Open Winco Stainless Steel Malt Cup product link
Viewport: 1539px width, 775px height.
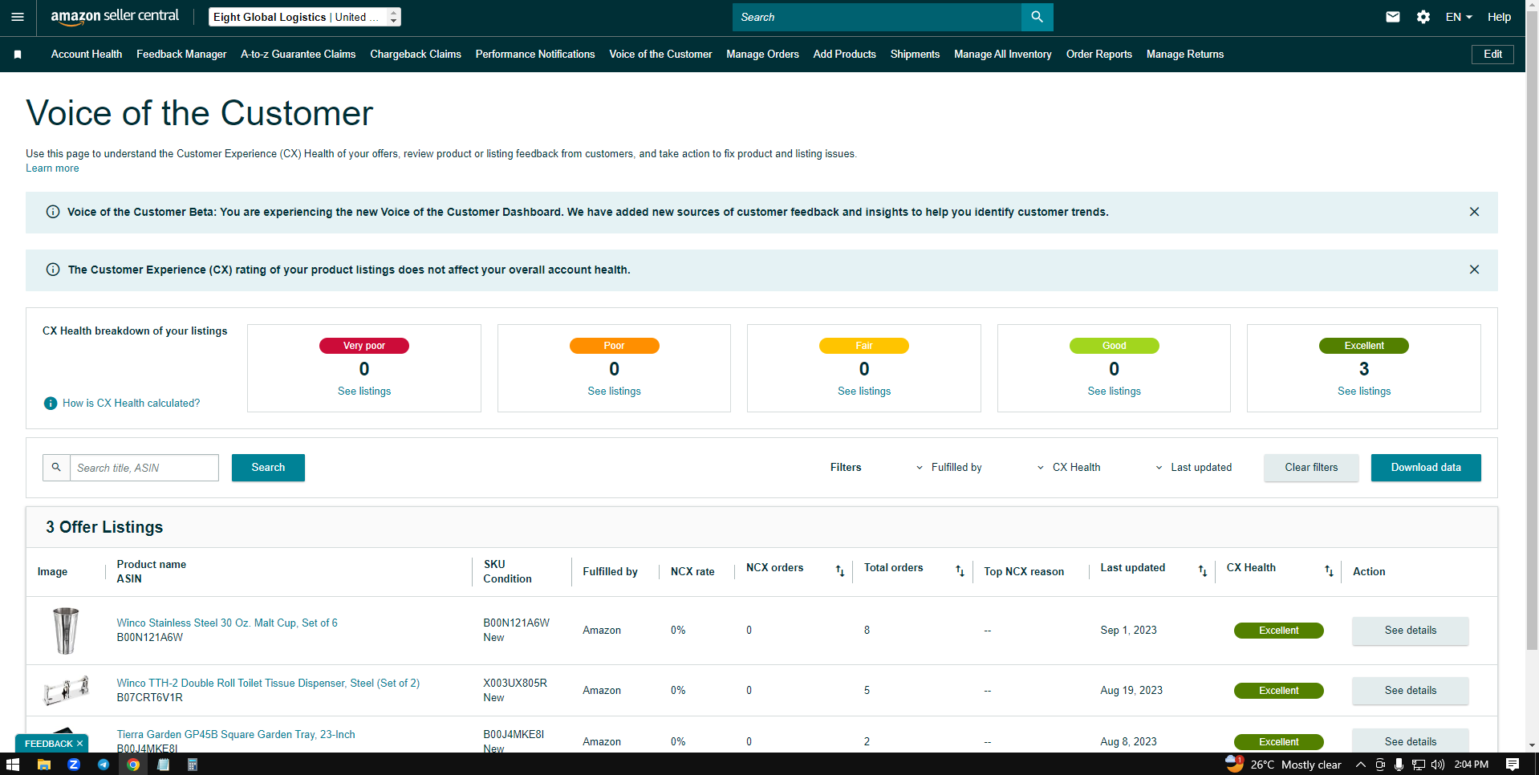click(227, 623)
